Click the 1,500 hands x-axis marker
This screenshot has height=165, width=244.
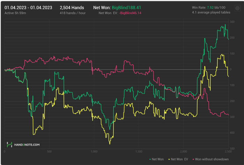(139, 151)
